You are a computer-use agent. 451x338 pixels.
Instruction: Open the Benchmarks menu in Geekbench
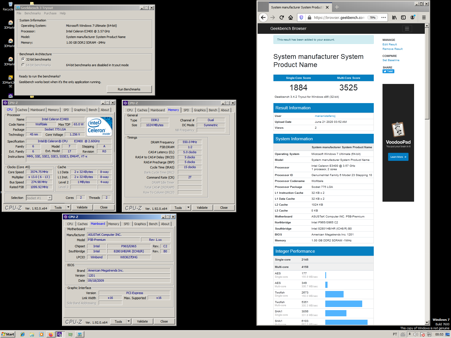[32, 13]
